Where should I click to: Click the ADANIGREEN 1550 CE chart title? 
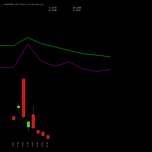(24, 5)
